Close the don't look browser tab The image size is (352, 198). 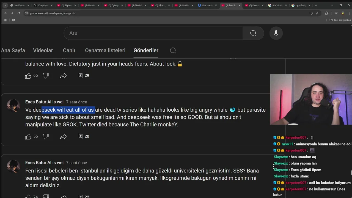(286, 5)
